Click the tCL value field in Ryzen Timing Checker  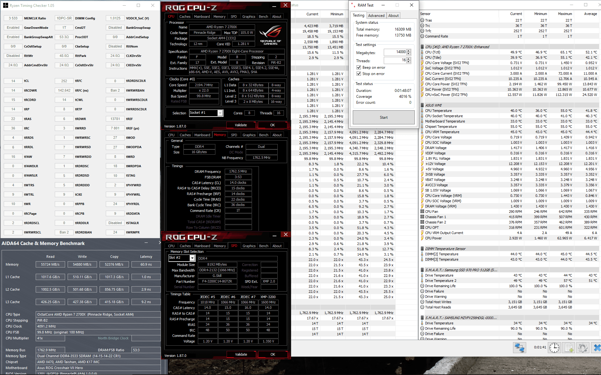(x=13, y=81)
